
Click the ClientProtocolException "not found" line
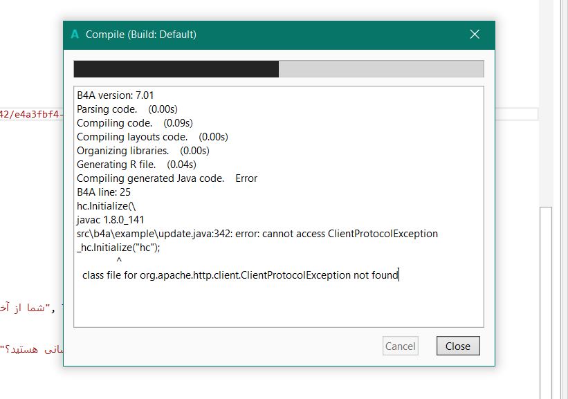click(240, 275)
